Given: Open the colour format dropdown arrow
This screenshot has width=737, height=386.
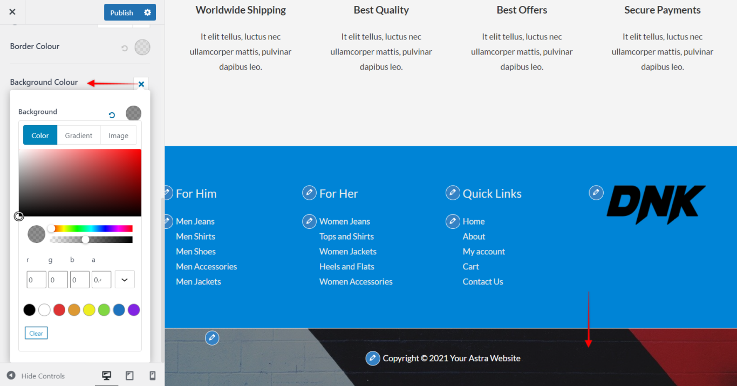Looking at the screenshot, I should pyautogui.click(x=125, y=280).
